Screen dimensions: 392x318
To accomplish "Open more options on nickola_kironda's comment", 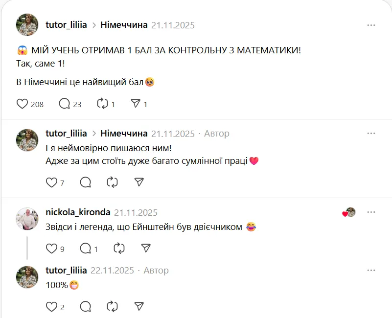I will [371, 212].
